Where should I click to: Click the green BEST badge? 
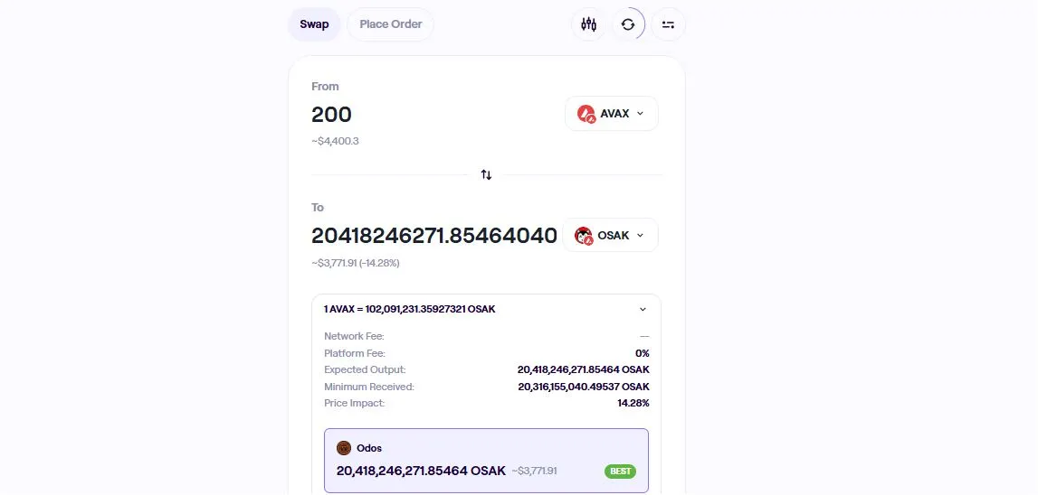[620, 471]
